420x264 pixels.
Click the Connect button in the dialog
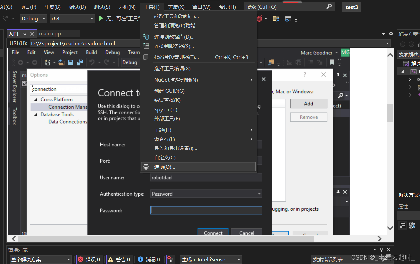click(x=213, y=233)
